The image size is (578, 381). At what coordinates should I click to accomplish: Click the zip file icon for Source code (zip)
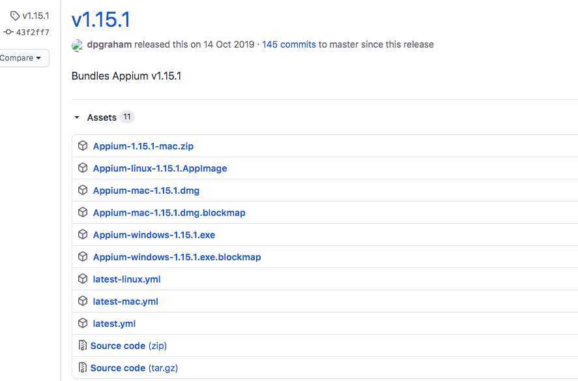[x=83, y=345]
